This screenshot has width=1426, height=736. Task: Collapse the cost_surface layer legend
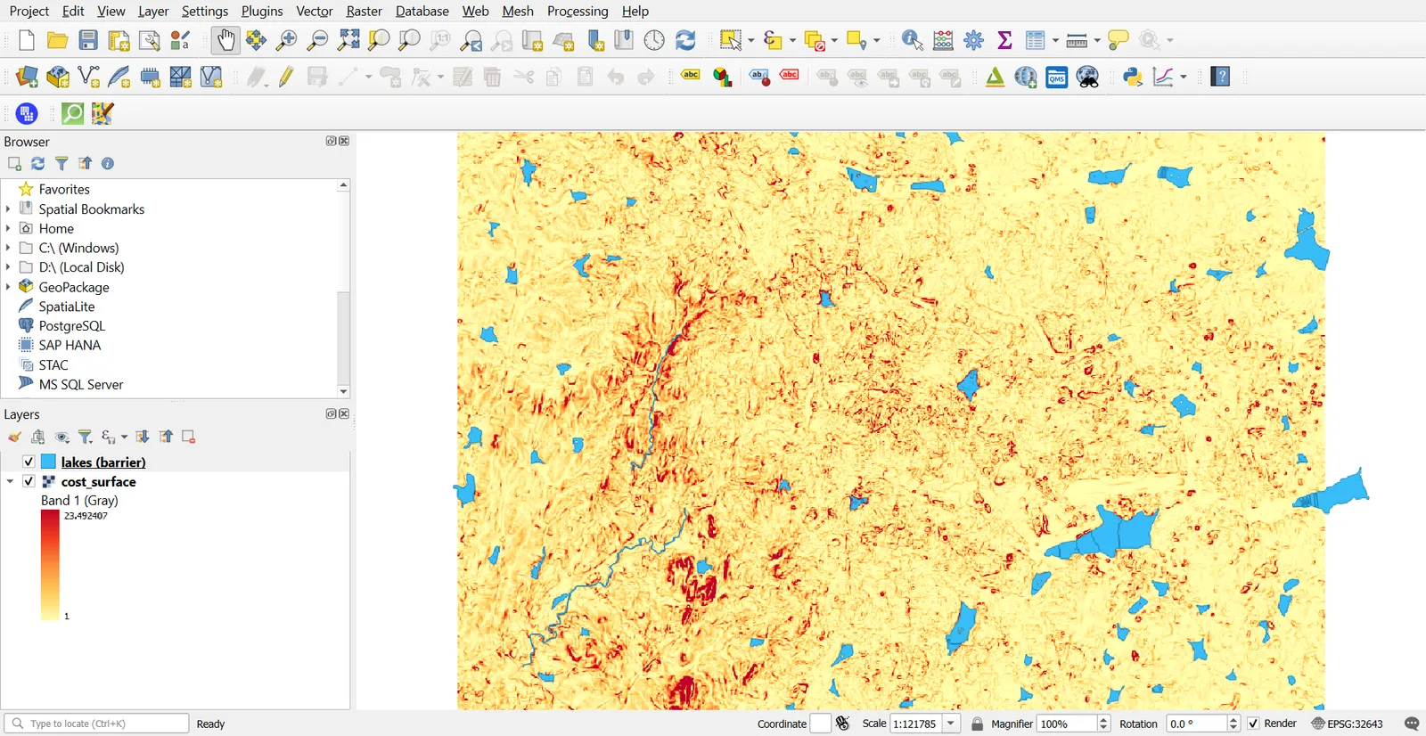(x=10, y=481)
